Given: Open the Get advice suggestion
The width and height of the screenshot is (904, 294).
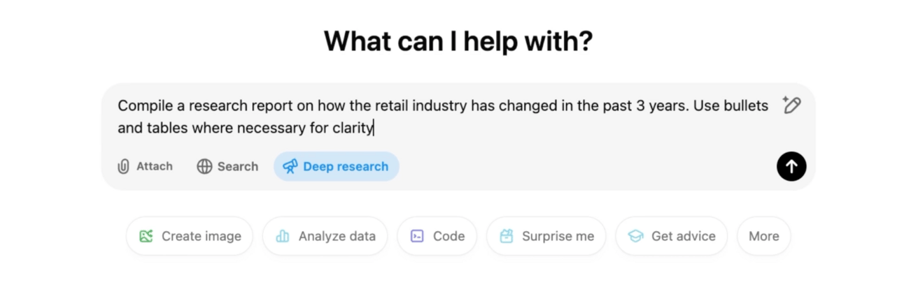Looking at the screenshot, I should [x=672, y=236].
